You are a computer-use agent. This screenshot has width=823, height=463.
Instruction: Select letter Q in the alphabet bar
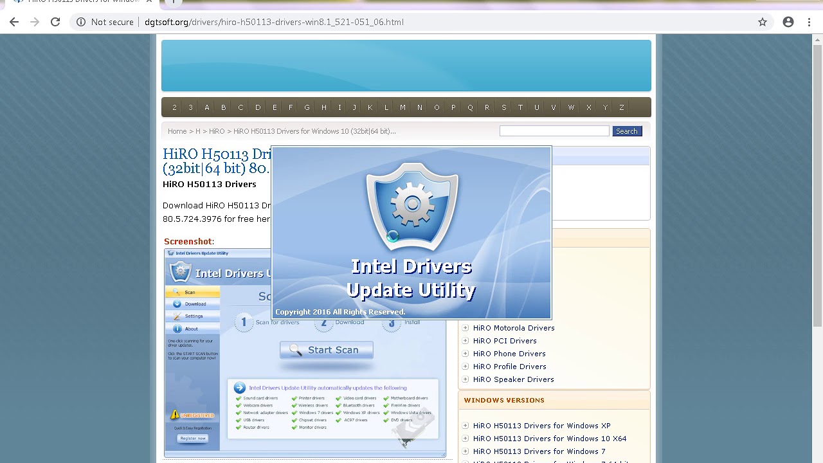(471, 107)
